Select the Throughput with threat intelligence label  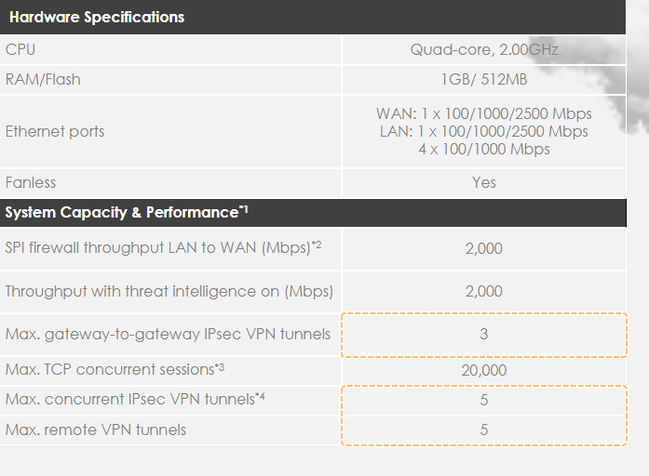(169, 291)
